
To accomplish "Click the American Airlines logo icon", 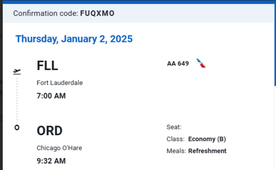I will (201, 63).
